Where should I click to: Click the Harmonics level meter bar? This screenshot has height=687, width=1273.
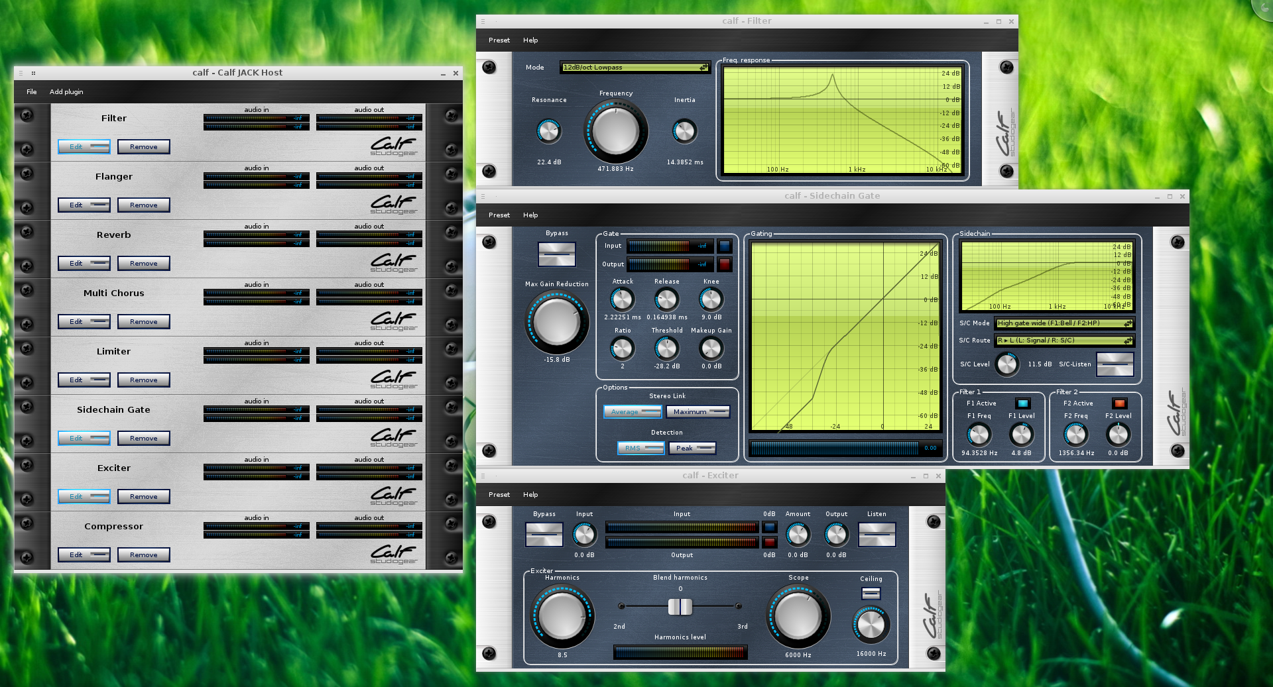coord(680,653)
